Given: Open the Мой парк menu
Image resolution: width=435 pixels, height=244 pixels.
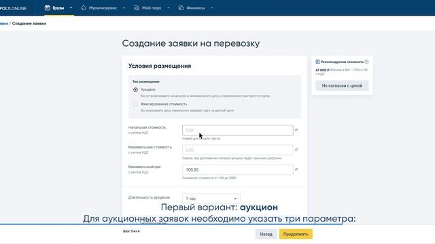Looking at the screenshot, I should point(152,8).
